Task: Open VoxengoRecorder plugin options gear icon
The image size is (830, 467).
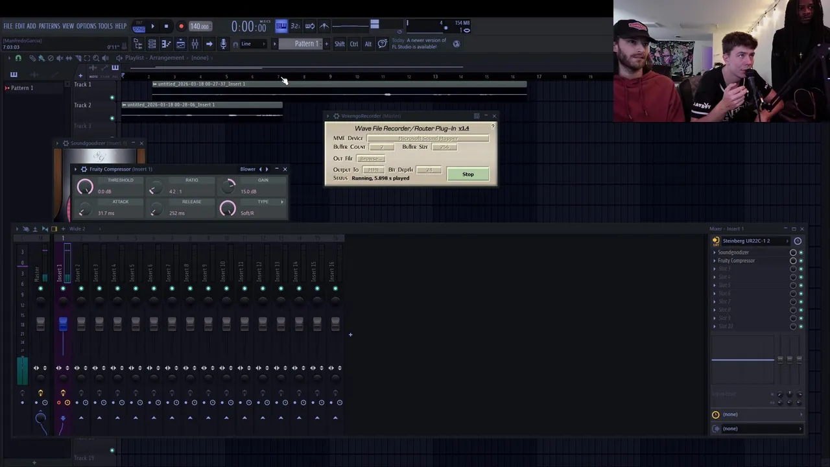Action: tap(337, 116)
